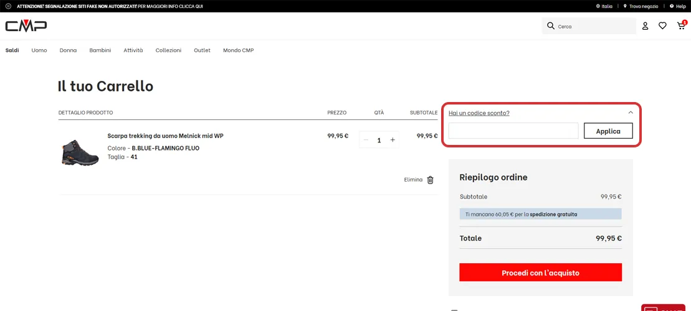Open the Uomo menu
The height and width of the screenshot is (311, 691).
point(39,50)
